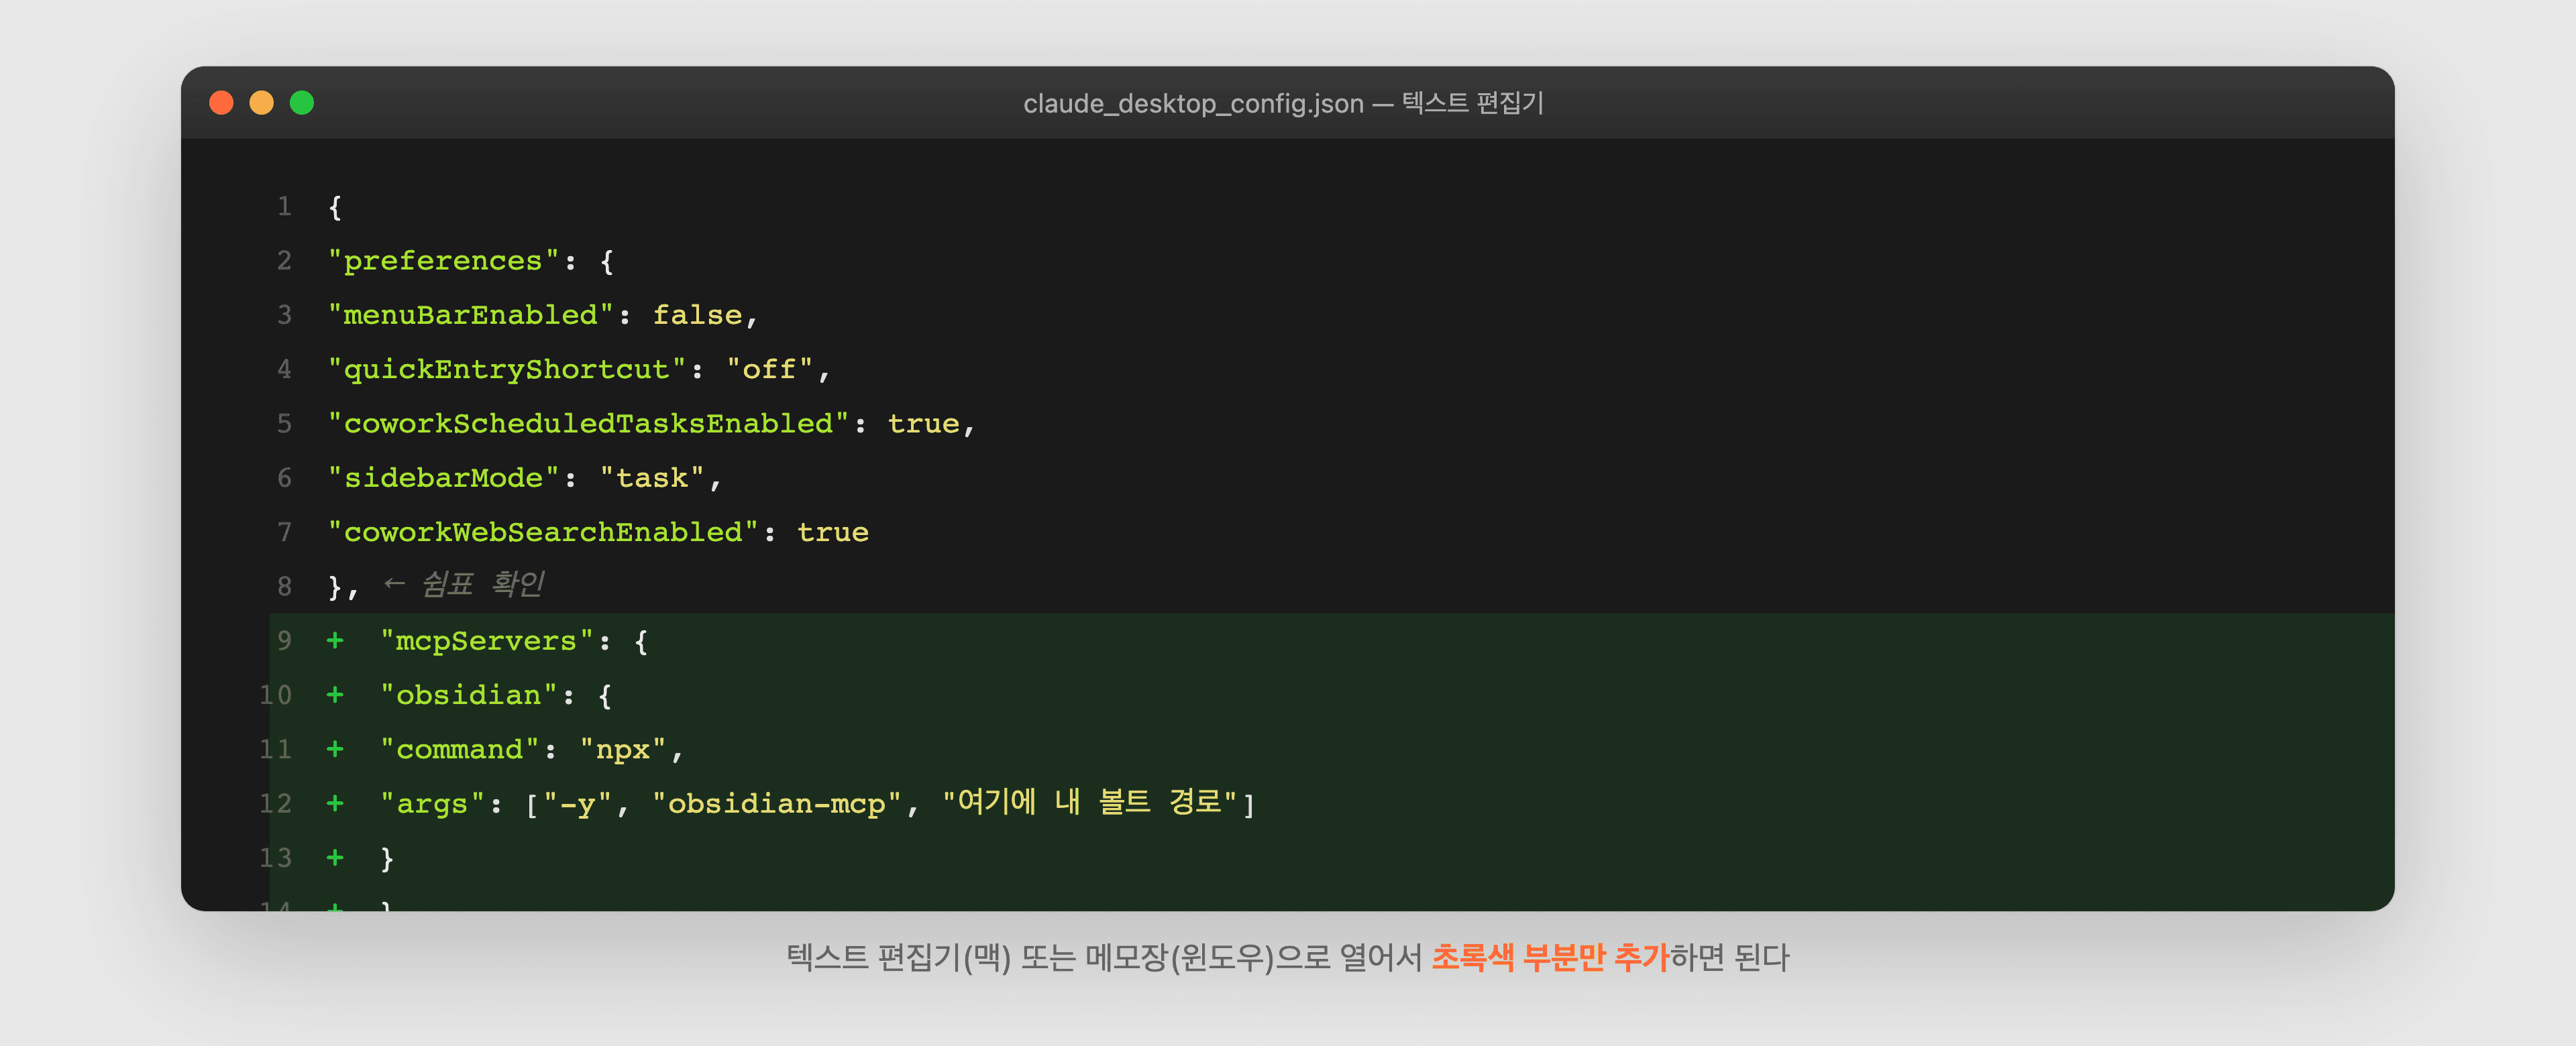The height and width of the screenshot is (1046, 2576).
Task: Click line number 12 in the gutter
Action: (276, 803)
